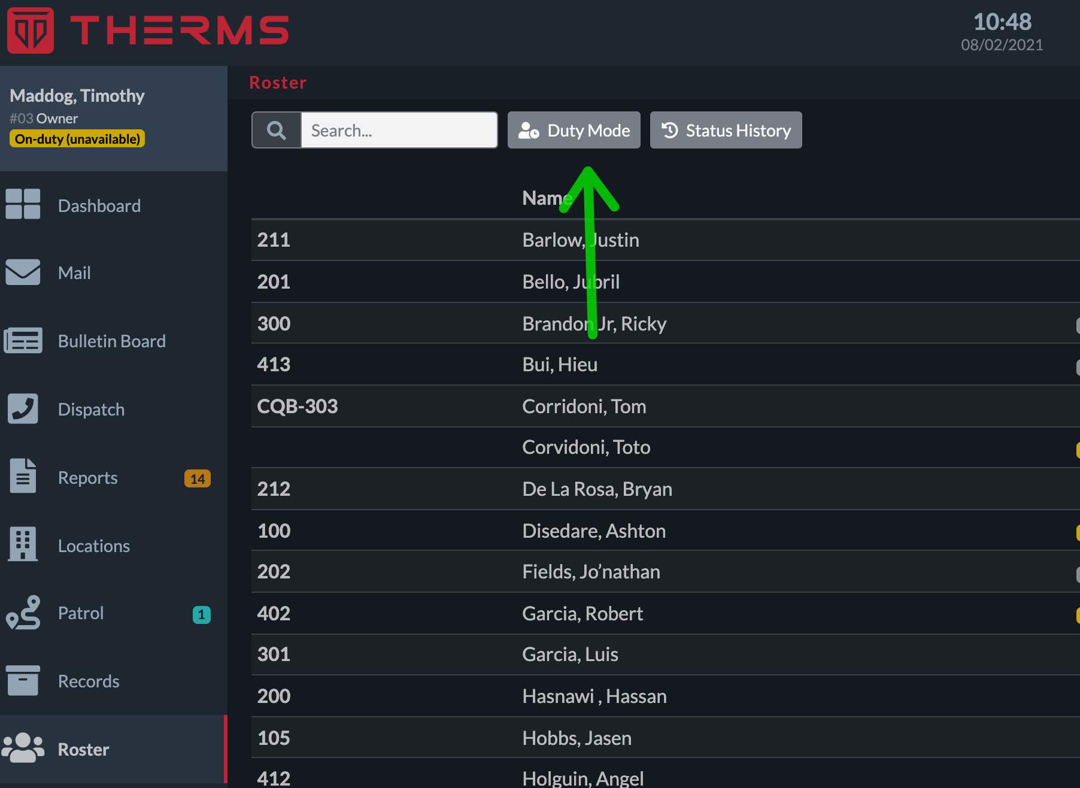Viewport: 1080px width, 788px height.
Task: Click the THERMS shield logo icon
Action: click(30, 31)
